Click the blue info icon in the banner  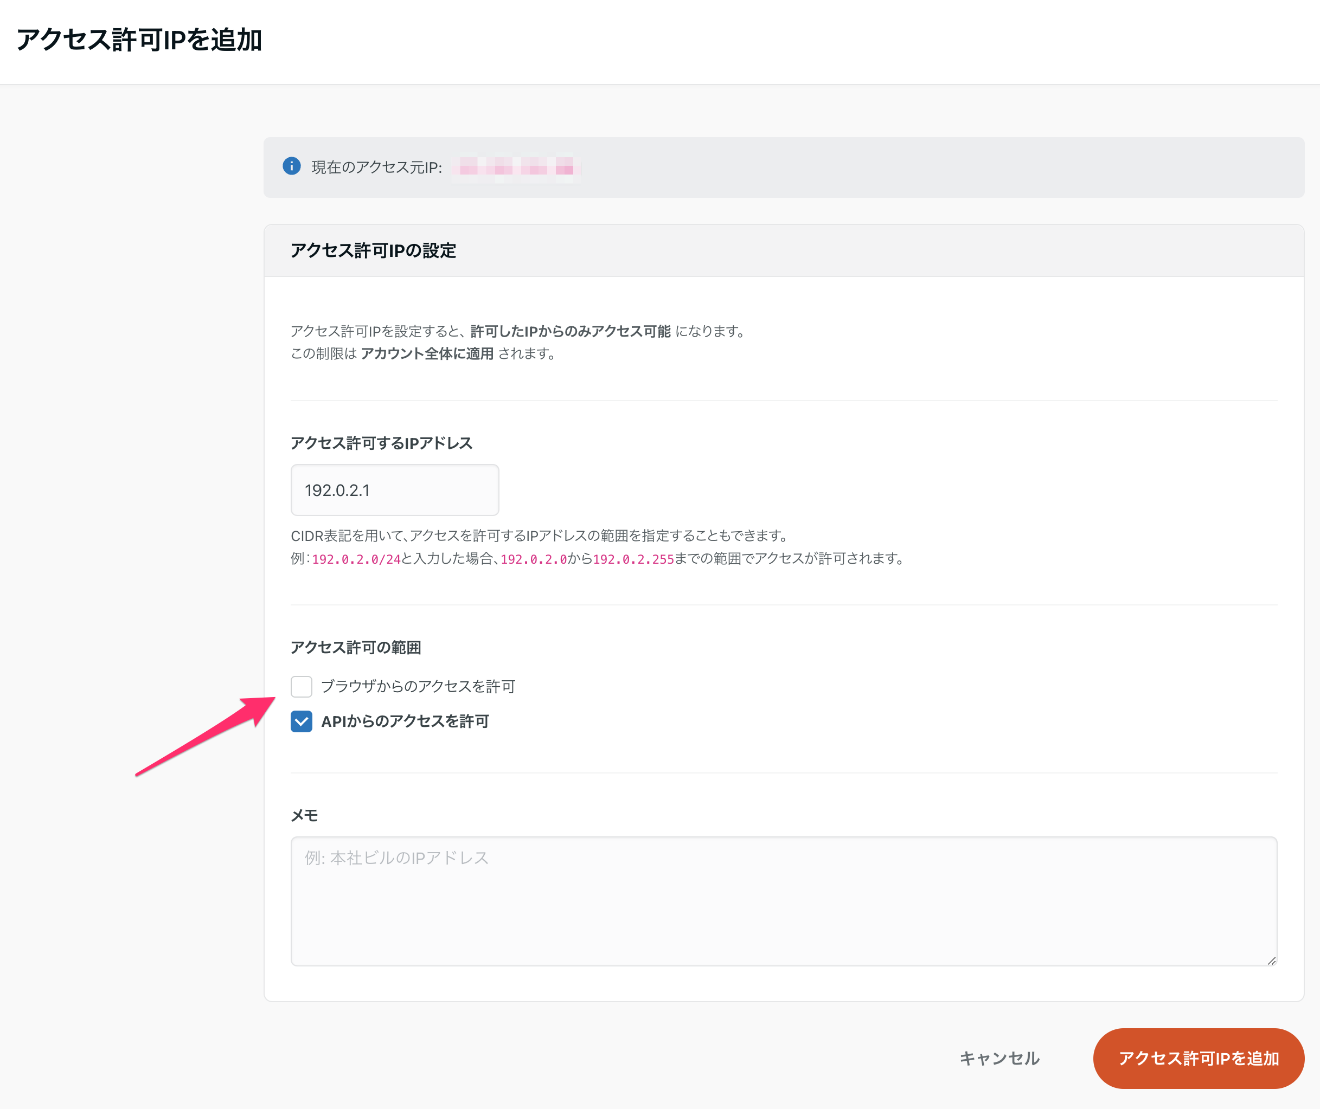(291, 166)
